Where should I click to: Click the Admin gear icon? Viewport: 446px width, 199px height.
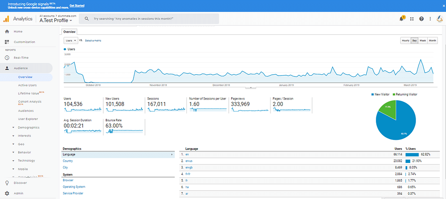point(7,193)
